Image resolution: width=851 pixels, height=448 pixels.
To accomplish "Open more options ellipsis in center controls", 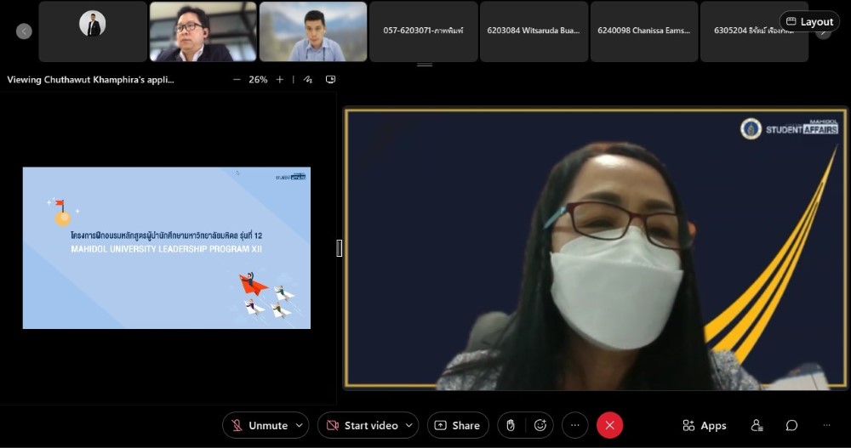I will 574,425.
